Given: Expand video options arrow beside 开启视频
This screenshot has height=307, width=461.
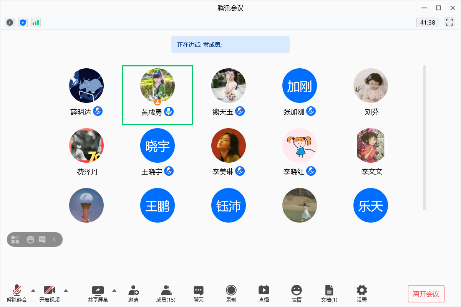Looking at the screenshot, I should click(66, 290).
